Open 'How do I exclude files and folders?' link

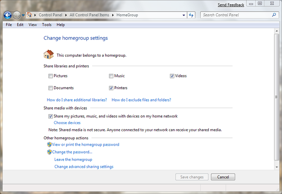pyautogui.click(x=141, y=100)
